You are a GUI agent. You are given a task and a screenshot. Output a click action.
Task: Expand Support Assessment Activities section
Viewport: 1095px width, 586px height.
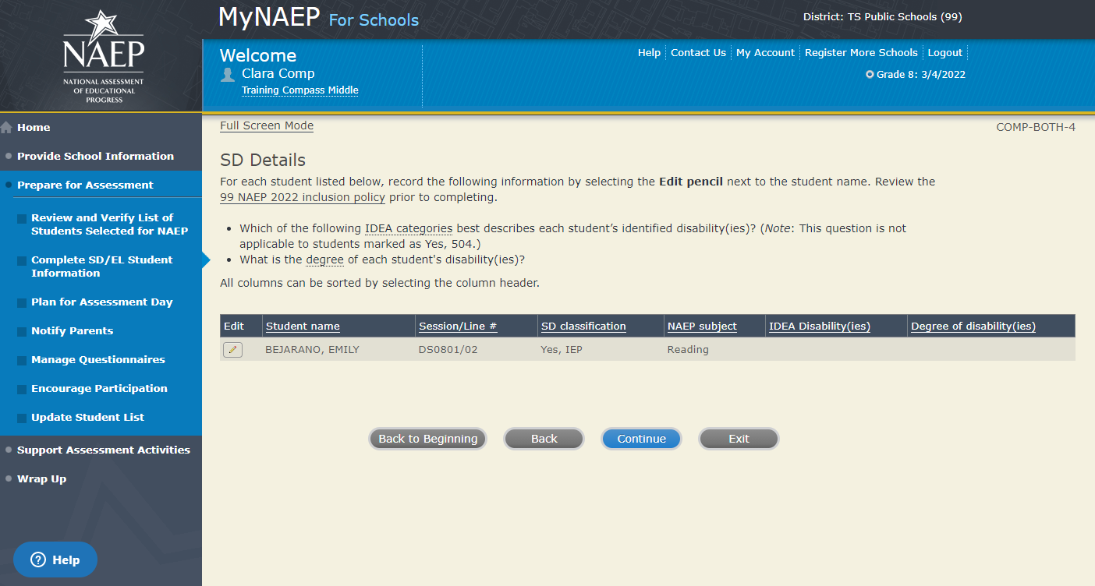coord(103,450)
